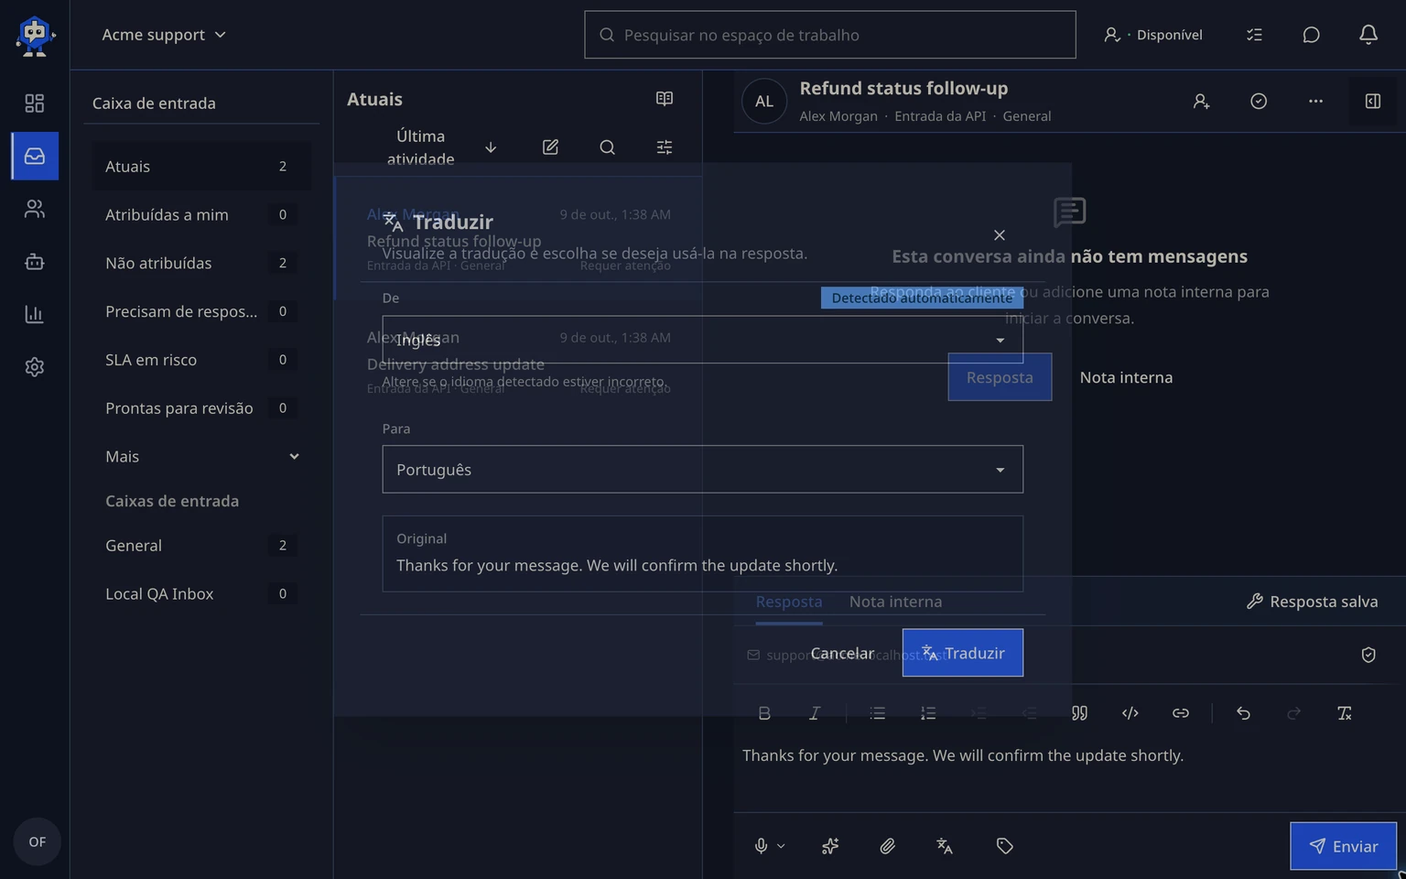Open the De language dropdown showing Inglês
This screenshot has height=879, width=1406.
click(x=702, y=340)
